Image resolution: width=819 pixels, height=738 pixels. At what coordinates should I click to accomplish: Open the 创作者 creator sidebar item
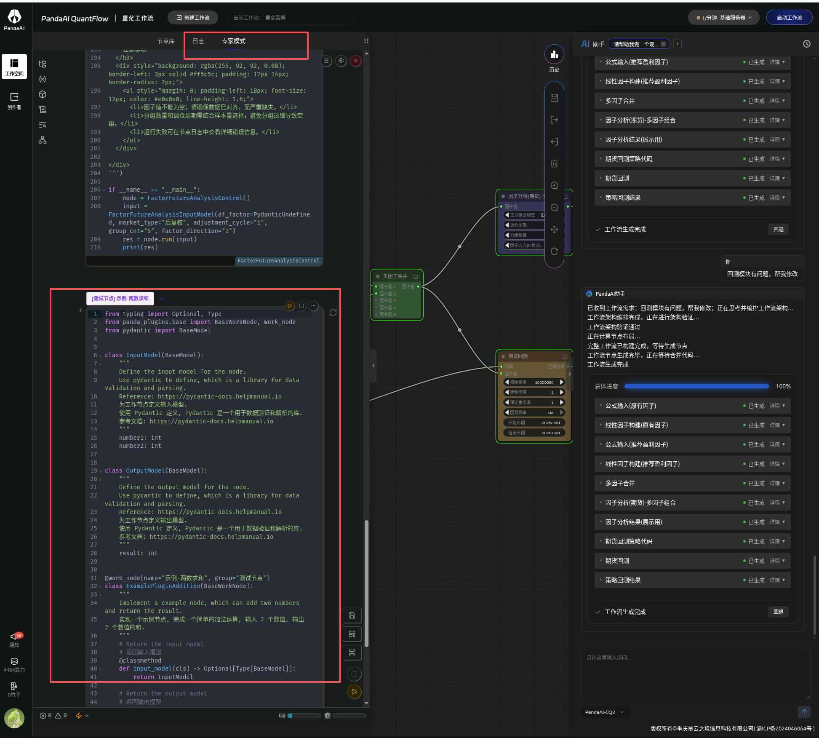point(14,101)
